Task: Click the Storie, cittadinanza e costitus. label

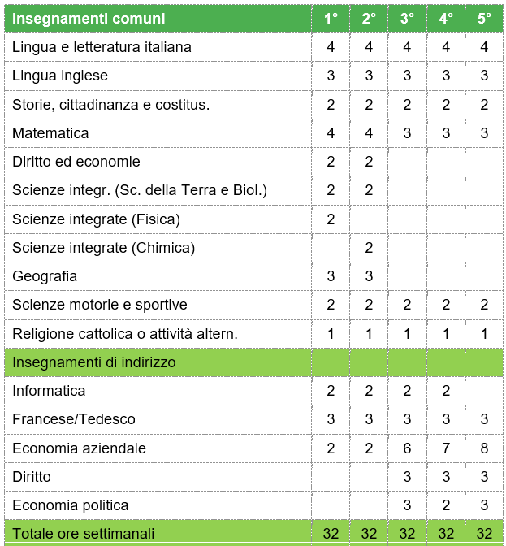Action: [111, 104]
